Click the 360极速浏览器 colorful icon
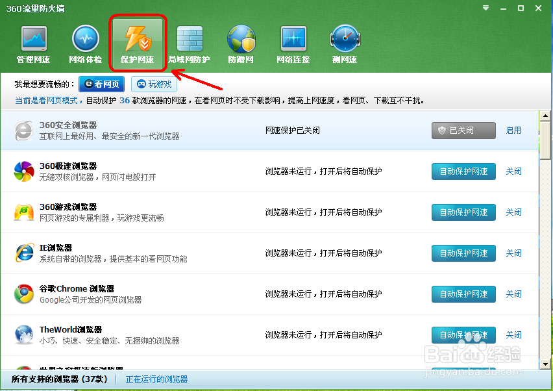 (24, 171)
